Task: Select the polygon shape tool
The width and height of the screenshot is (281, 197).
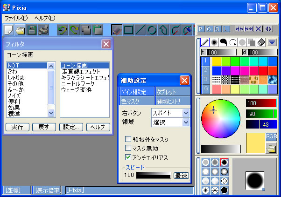Action: point(163,30)
